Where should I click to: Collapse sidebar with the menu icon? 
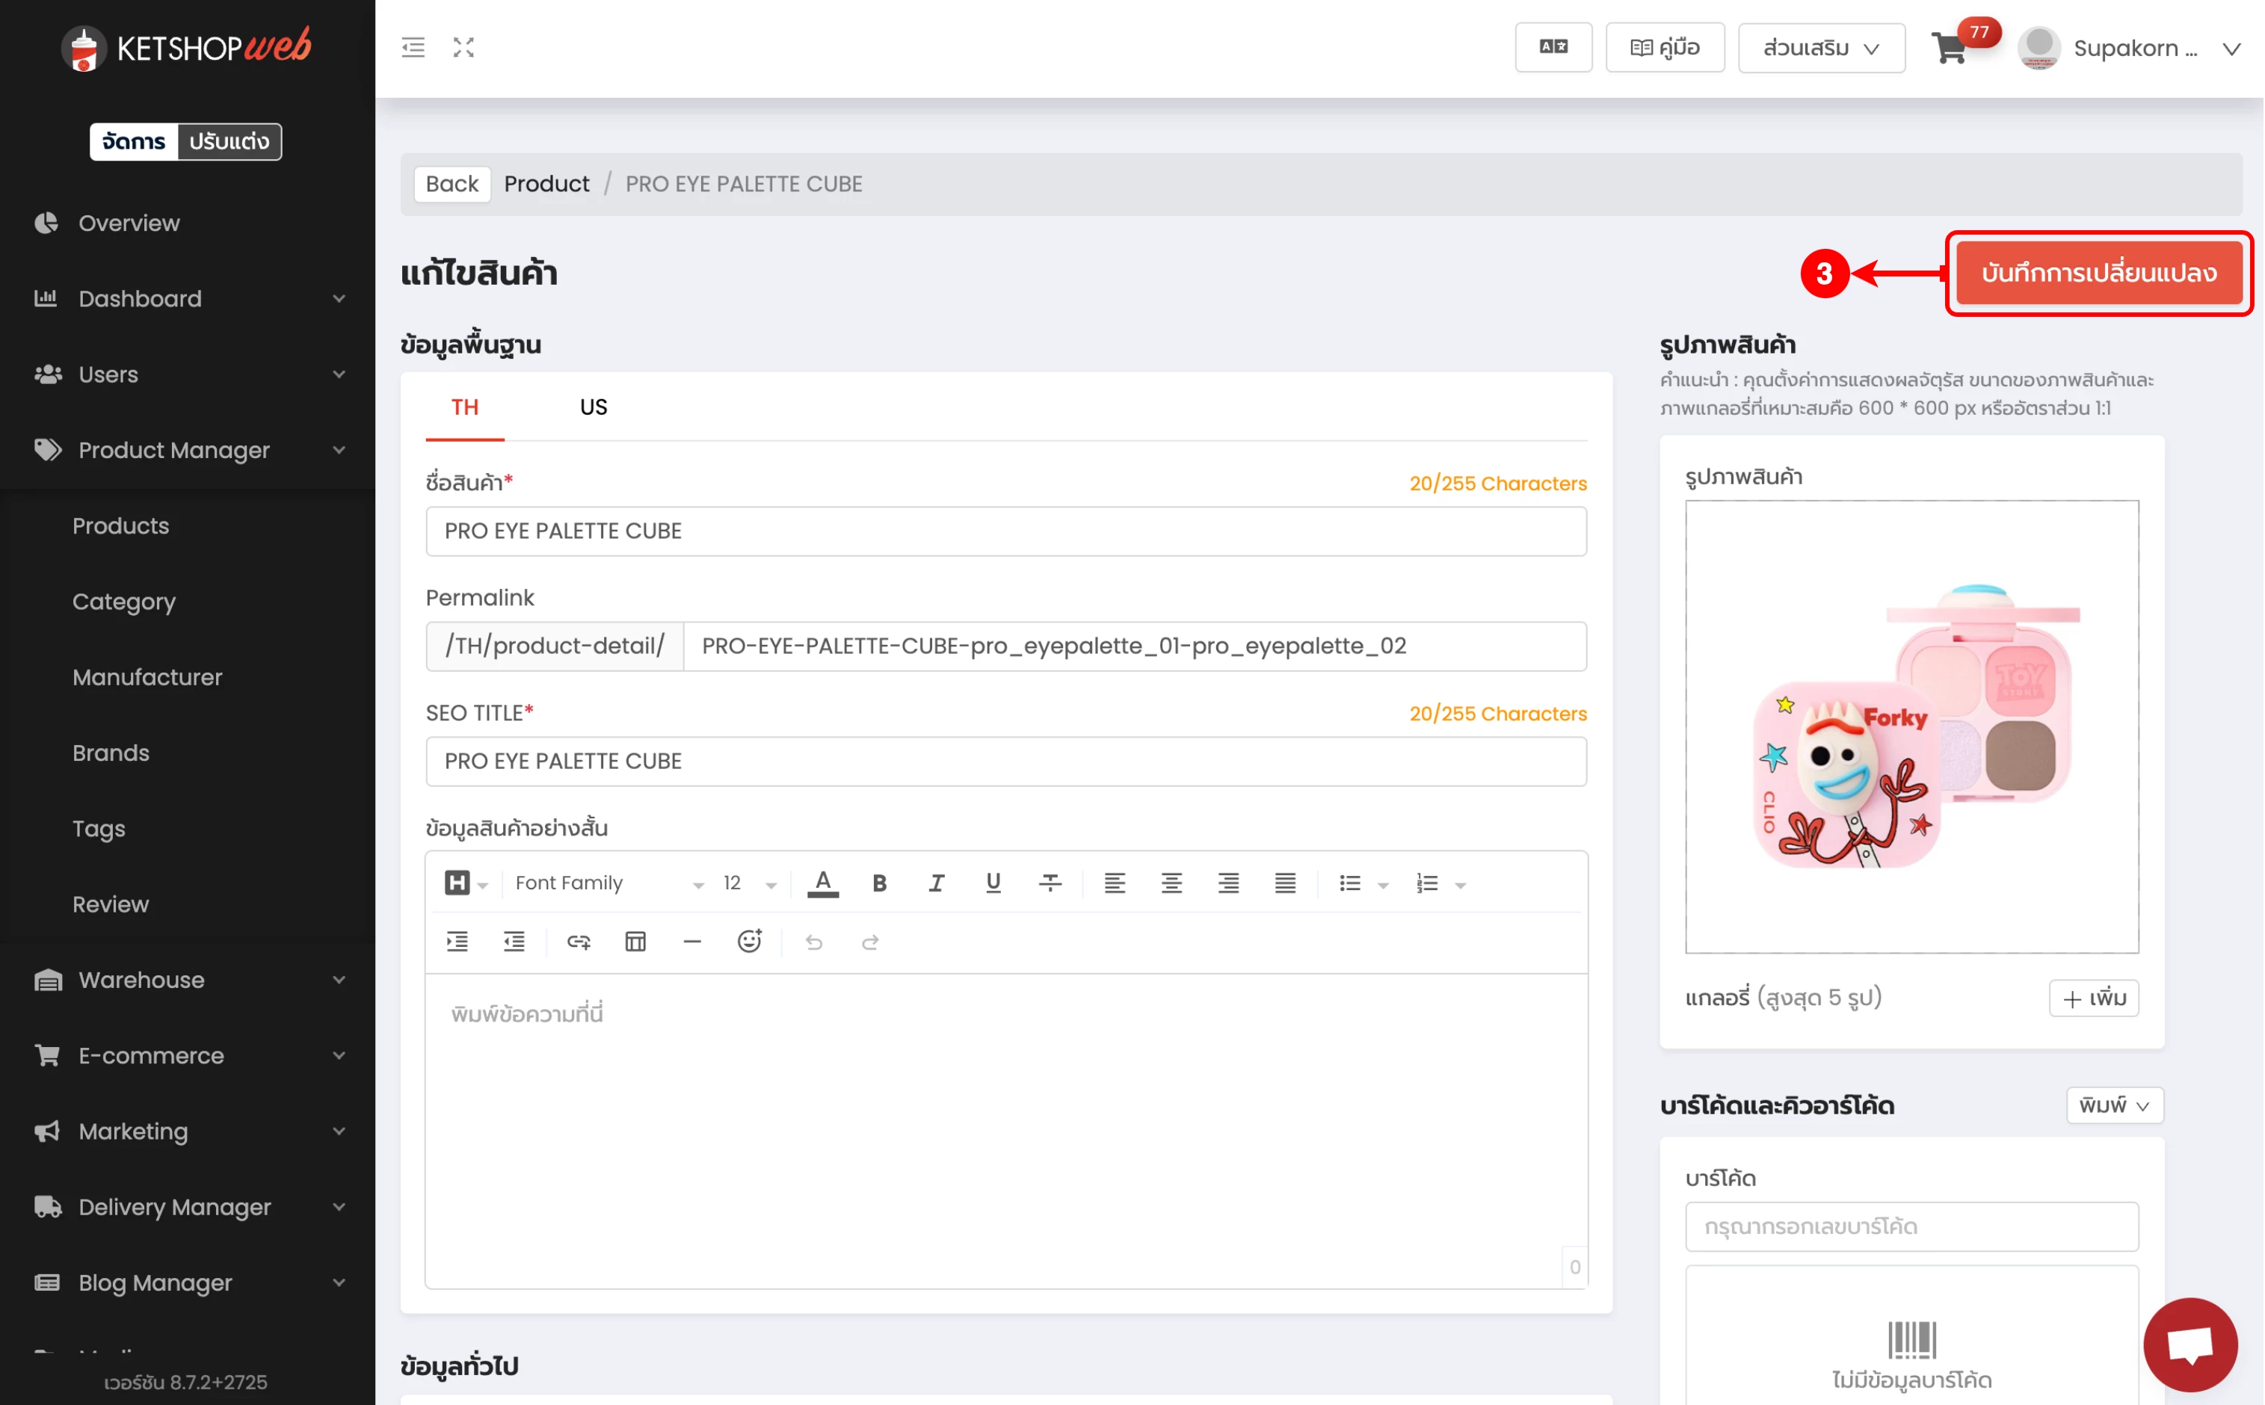pyautogui.click(x=413, y=47)
